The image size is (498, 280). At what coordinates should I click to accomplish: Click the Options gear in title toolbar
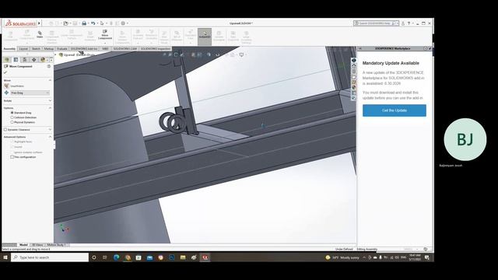coord(123,23)
